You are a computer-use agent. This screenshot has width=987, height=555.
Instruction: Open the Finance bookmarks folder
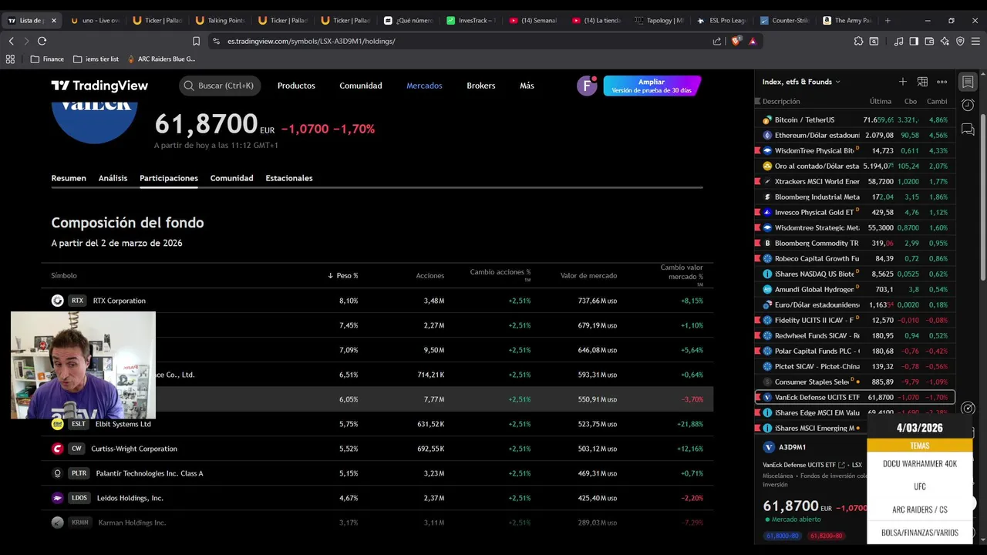pos(47,59)
